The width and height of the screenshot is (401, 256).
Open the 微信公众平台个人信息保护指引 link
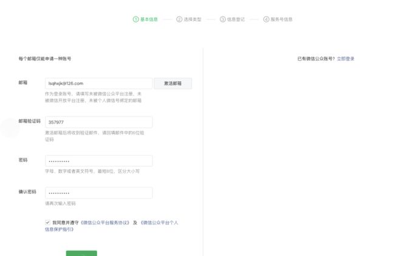pyautogui.click(x=159, y=223)
